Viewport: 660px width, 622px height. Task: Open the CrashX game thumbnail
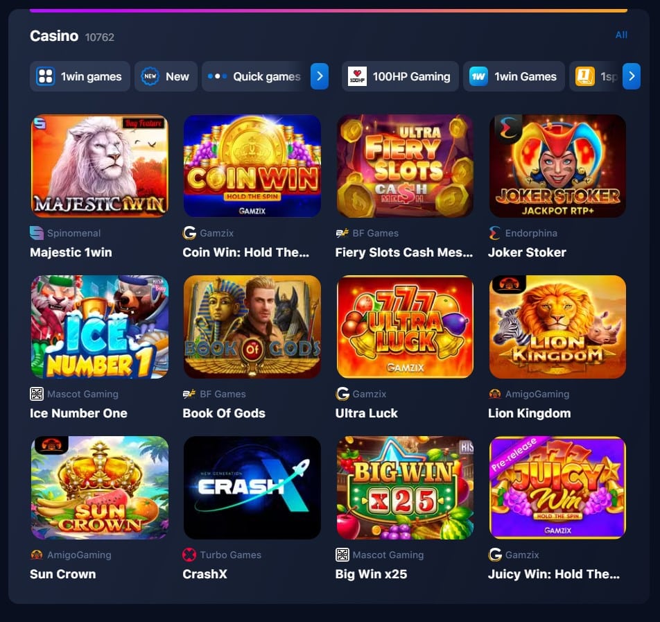[x=252, y=487]
